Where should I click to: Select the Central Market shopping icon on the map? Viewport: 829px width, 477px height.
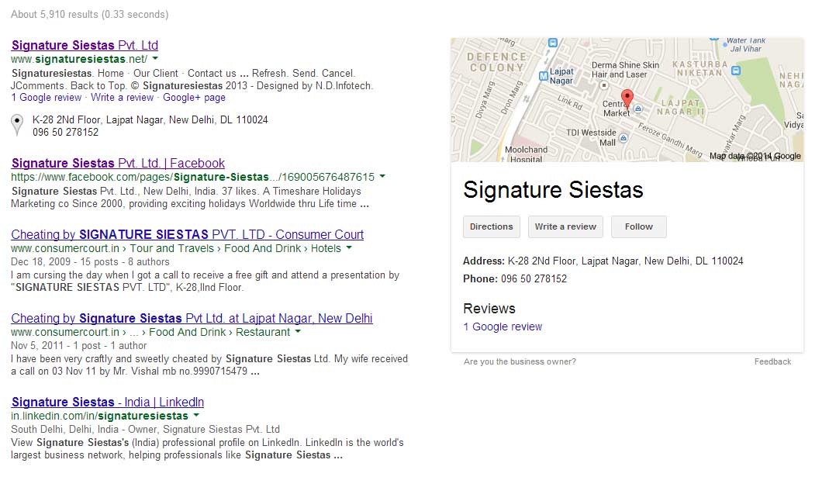638,109
